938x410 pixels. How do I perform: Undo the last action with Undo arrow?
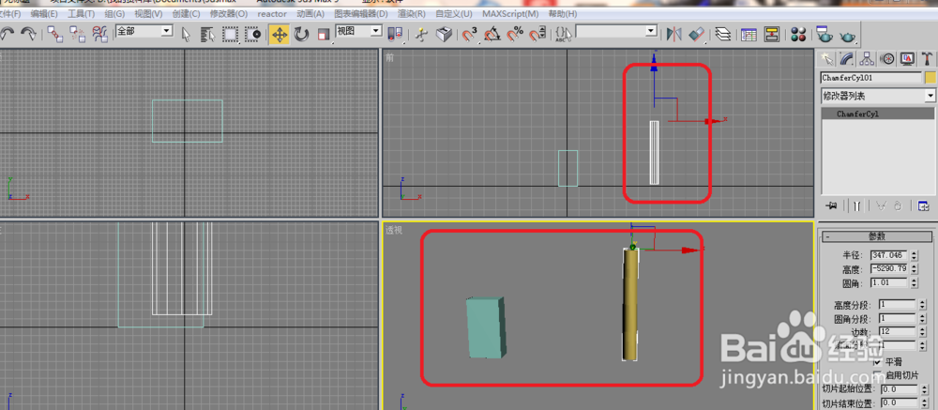tap(8, 34)
